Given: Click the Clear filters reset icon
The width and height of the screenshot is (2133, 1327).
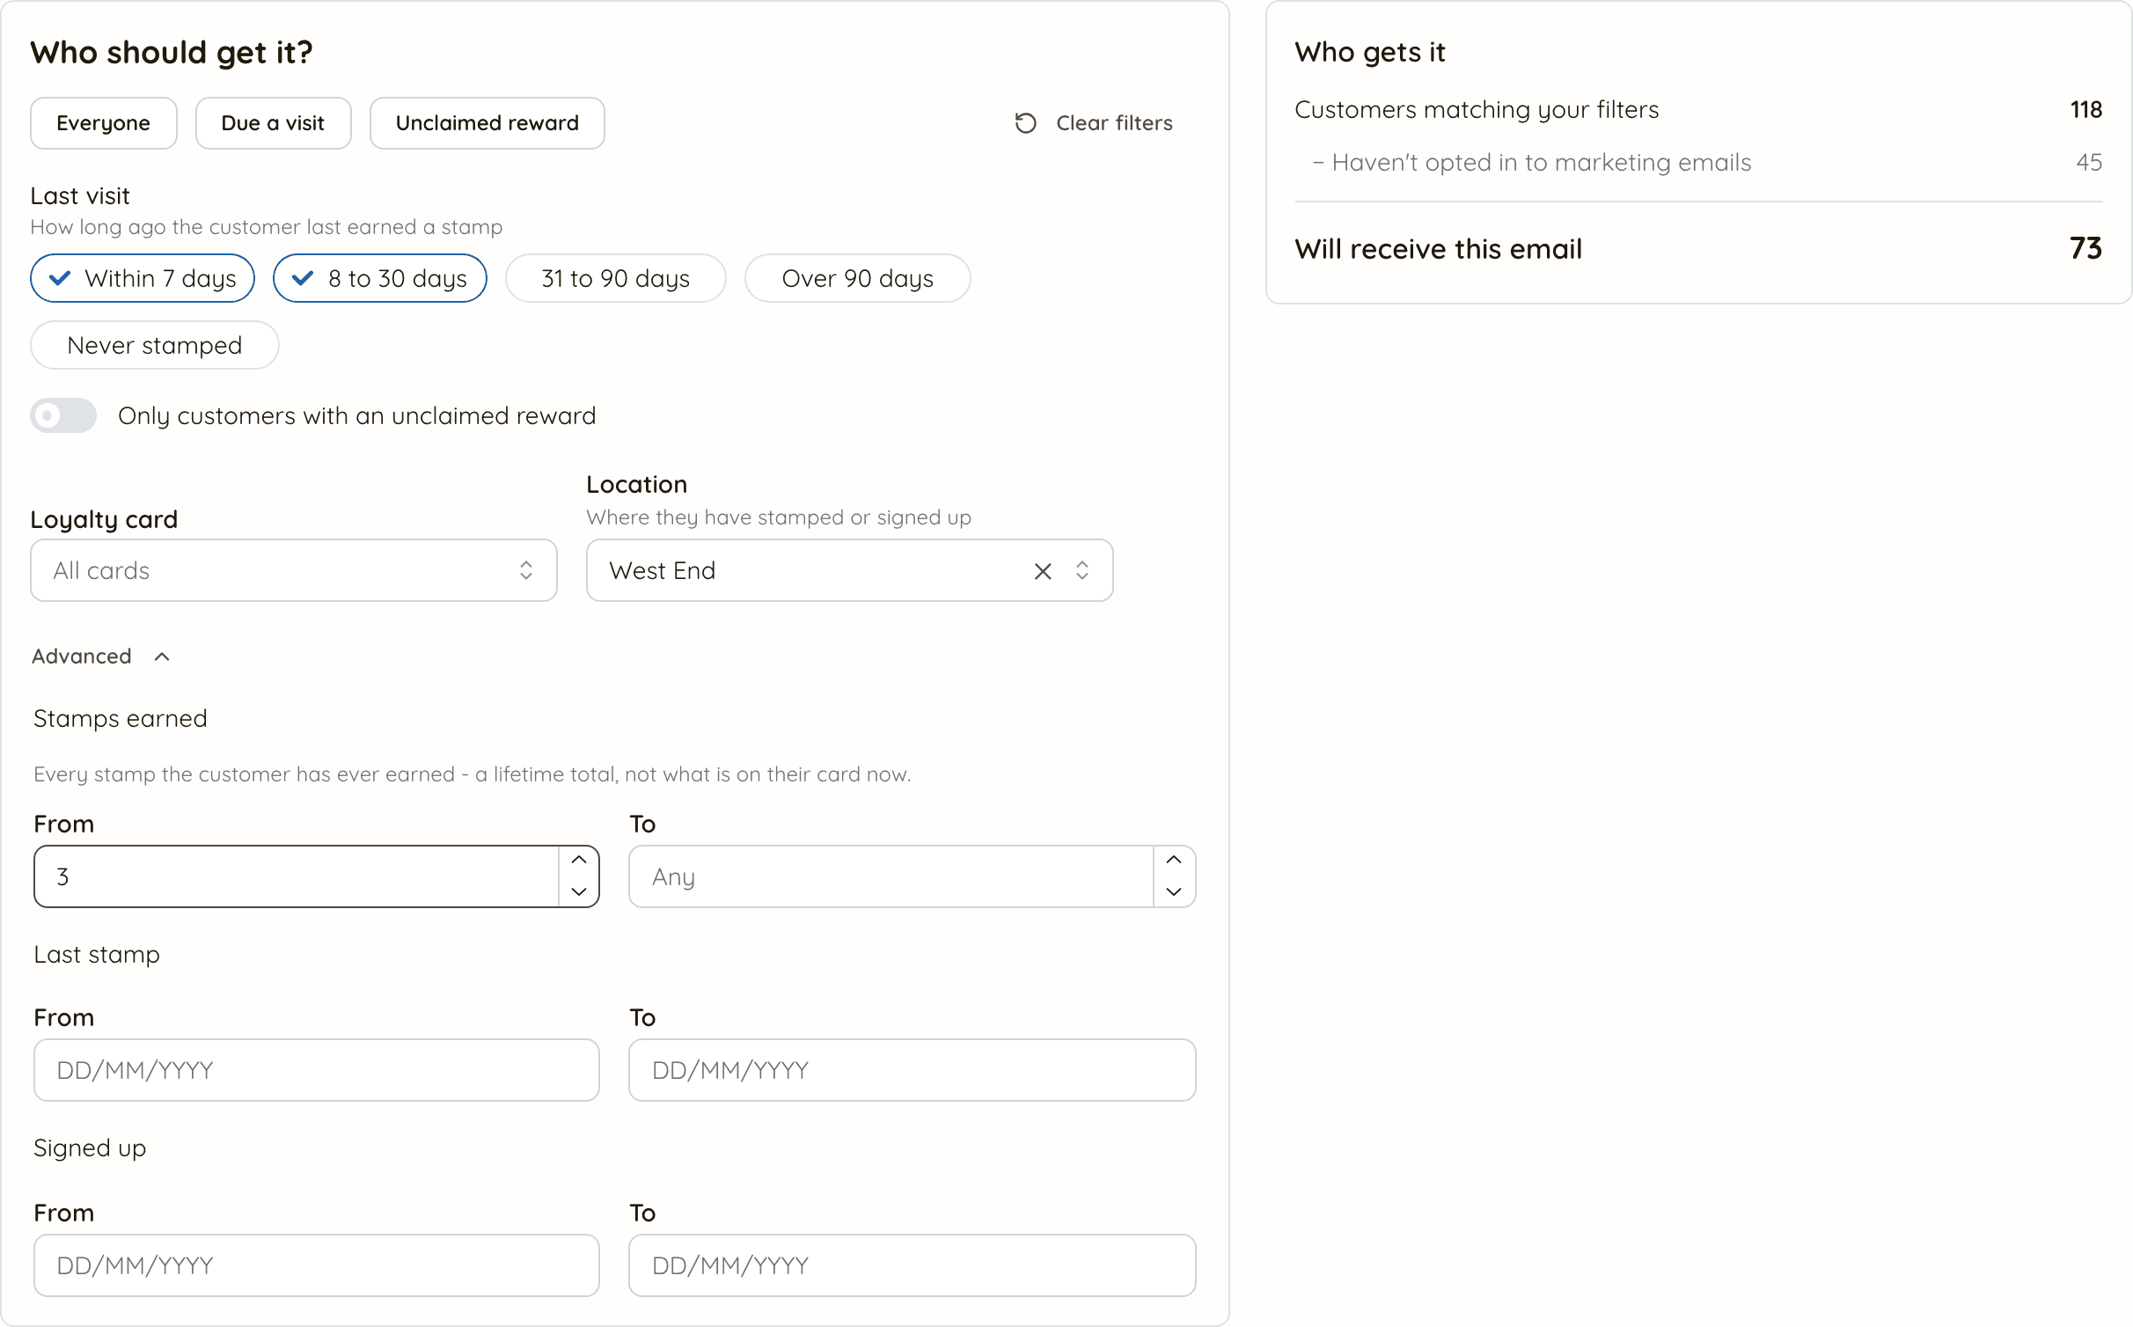Looking at the screenshot, I should pyautogui.click(x=1025, y=123).
